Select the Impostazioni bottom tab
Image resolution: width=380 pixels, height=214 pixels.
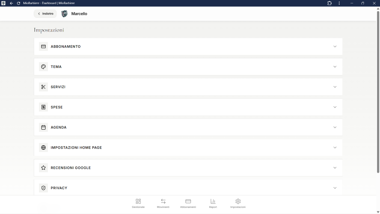[238, 203]
